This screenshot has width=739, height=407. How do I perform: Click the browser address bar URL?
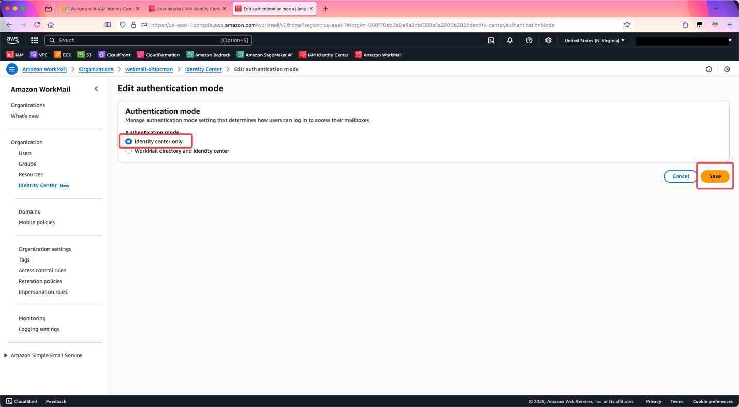pos(353,25)
